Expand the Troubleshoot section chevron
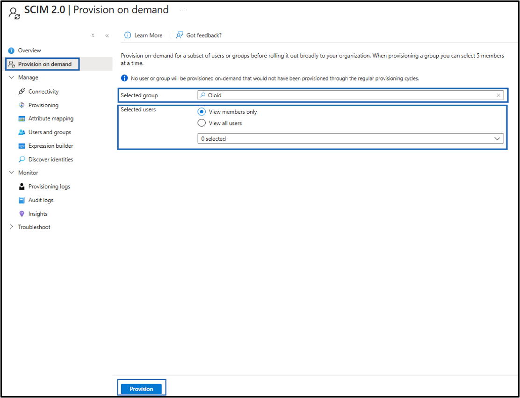The height and width of the screenshot is (398, 520). click(x=12, y=227)
